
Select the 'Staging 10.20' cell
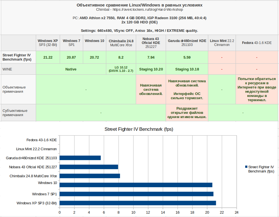coord(151,69)
